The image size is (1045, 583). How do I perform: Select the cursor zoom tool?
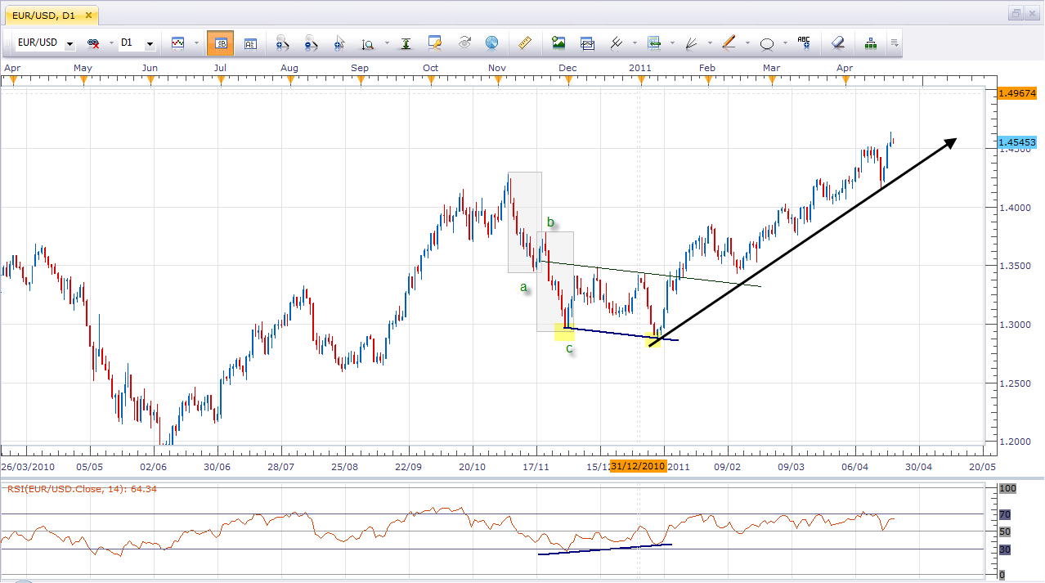point(340,43)
